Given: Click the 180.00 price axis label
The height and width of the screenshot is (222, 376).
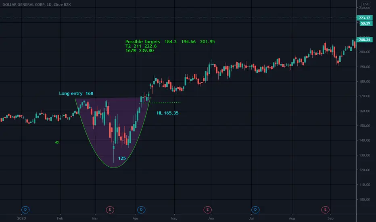Looking at the screenshot, I should tap(364, 82).
